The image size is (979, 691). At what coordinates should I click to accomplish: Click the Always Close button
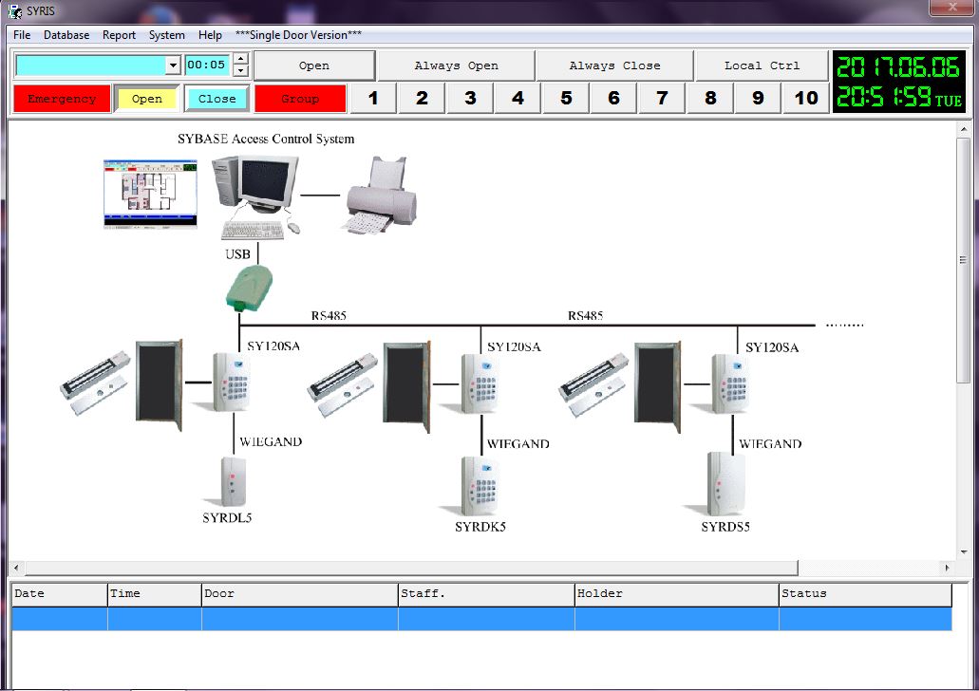(615, 65)
